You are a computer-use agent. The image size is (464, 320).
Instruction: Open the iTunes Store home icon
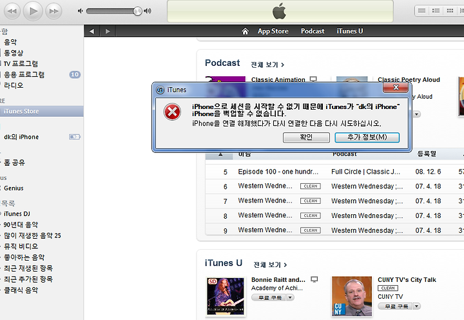[245, 31]
